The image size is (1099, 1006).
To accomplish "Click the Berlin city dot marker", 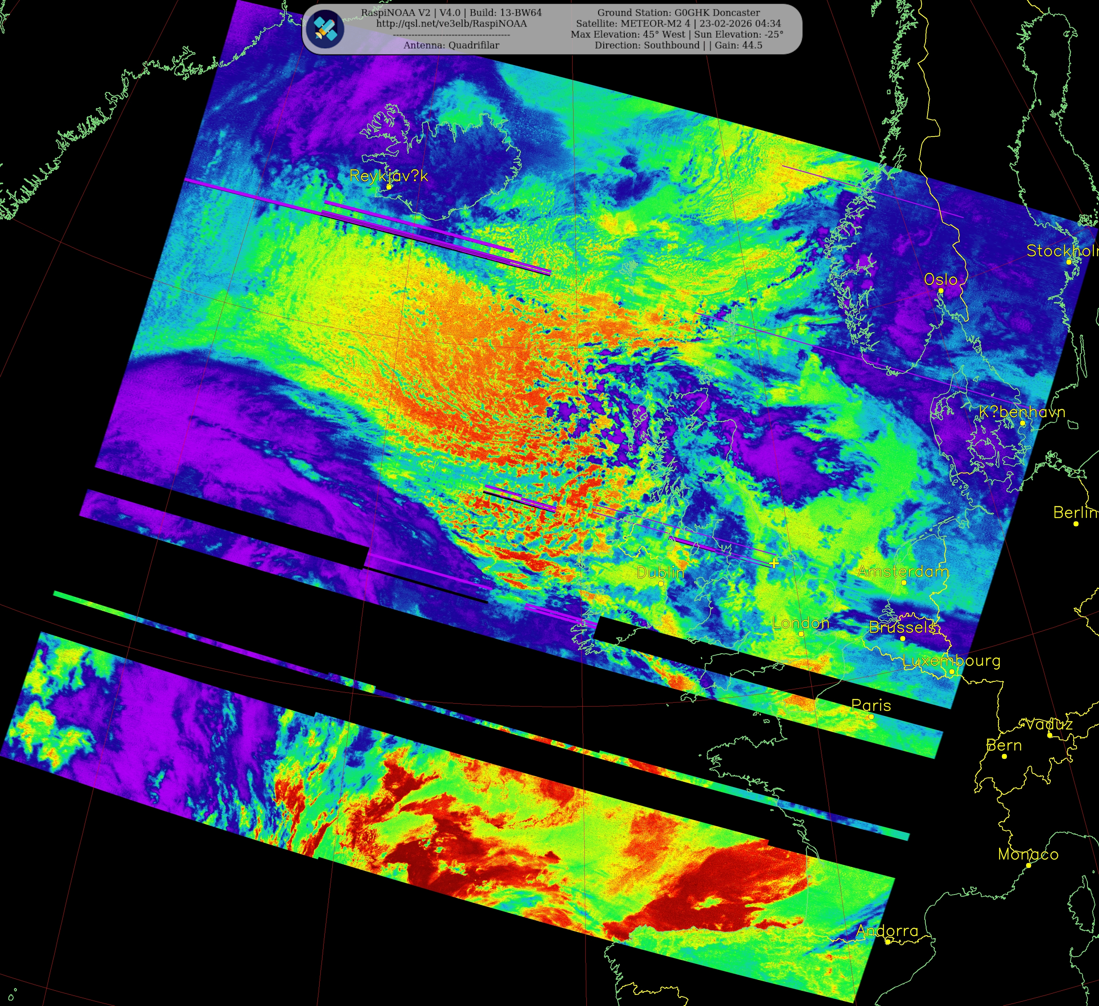I will [x=1076, y=524].
